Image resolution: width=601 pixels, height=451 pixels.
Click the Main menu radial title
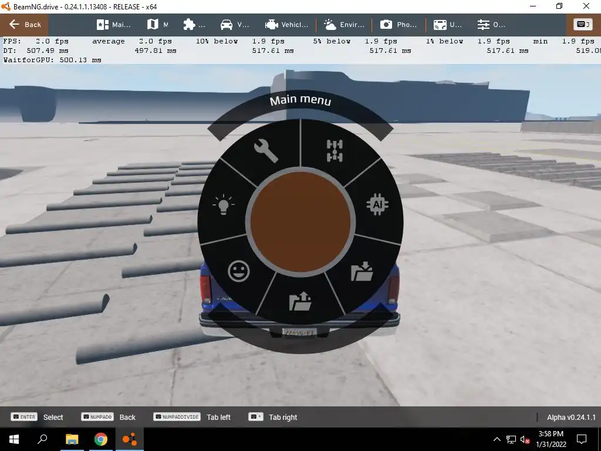click(x=300, y=100)
